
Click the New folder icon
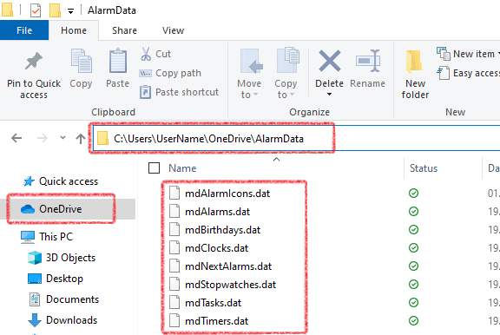click(x=414, y=62)
